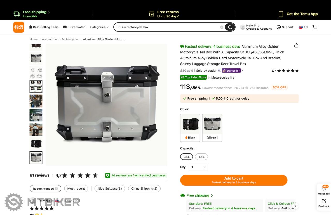Click the search magnifier button
This screenshot has width=331, height=215.
point(230,27)
